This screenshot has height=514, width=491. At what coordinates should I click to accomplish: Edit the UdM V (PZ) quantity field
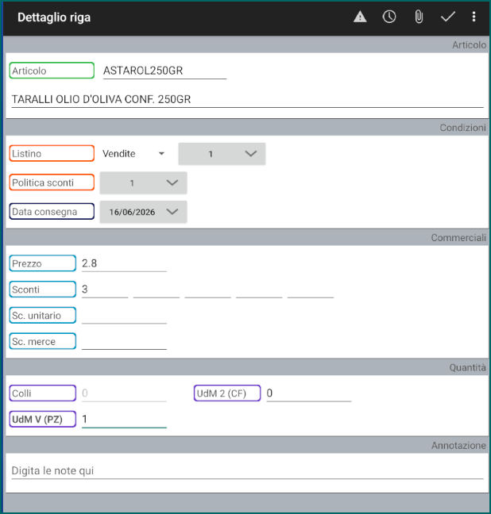click(124, 420)
